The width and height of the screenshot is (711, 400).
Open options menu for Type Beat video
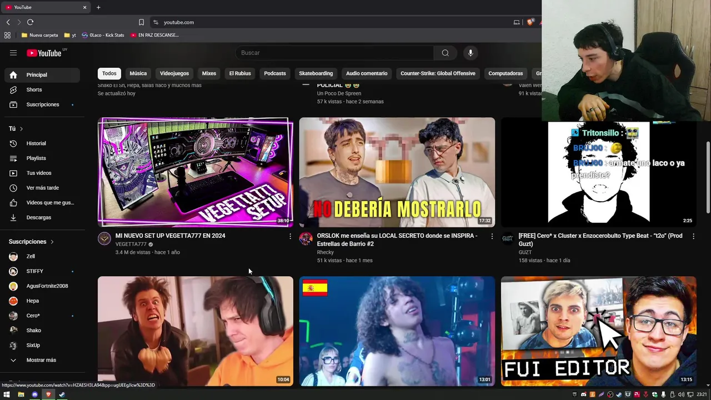(x=693, y=236)
